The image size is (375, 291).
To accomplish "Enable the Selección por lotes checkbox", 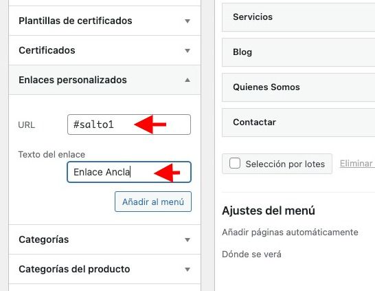I will [x=235, y=163].
